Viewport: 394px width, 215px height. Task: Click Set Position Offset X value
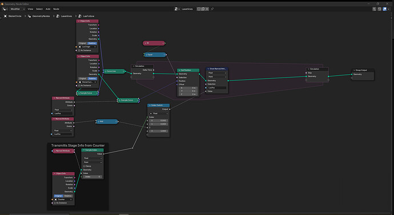pos(188,88)
